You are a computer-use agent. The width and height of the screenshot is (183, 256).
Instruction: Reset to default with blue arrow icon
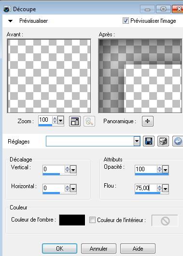pos(178,141)
